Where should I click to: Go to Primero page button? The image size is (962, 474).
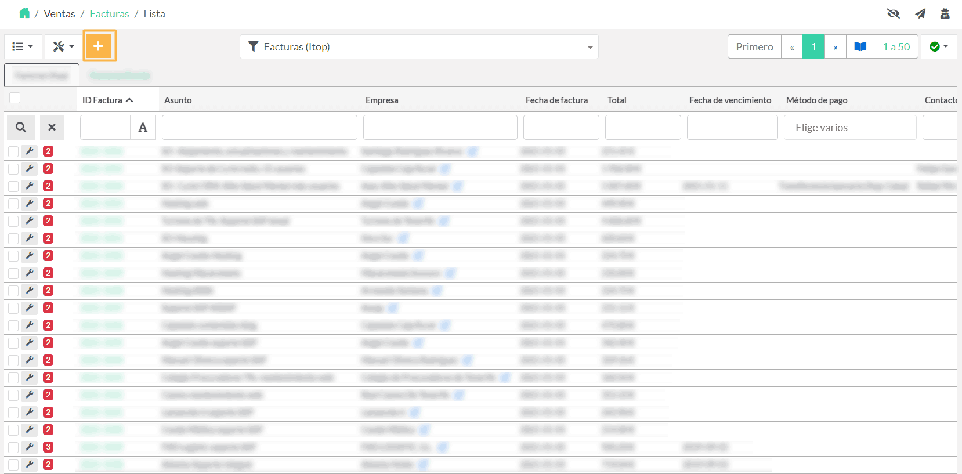click(754, 46)
